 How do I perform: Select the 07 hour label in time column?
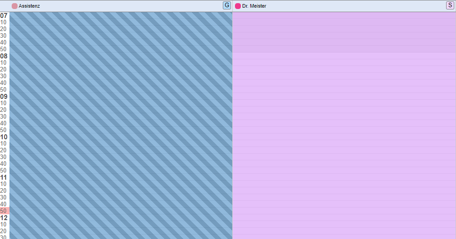pyautogui.click(x=4, y=16)
